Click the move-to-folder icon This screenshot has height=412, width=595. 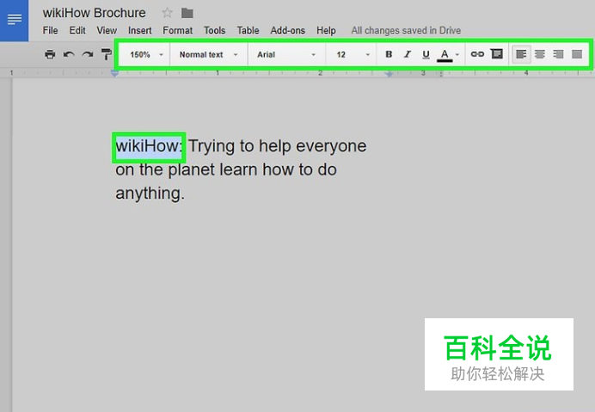pos(187,13)
